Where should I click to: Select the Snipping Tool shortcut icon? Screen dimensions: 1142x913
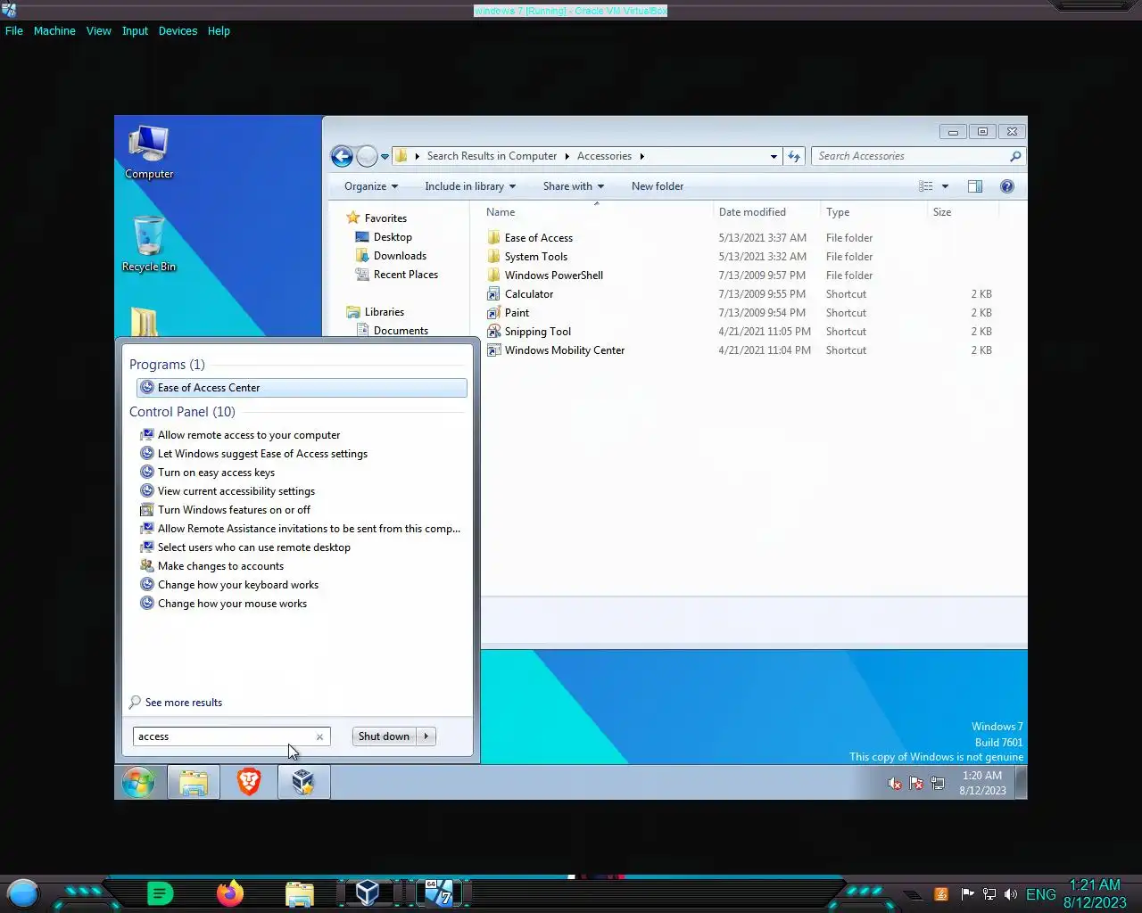pos(493,332)
